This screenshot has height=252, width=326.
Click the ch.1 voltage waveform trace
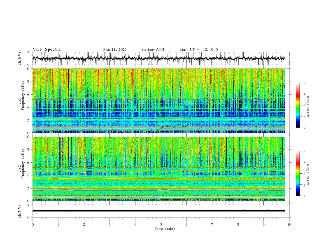click(158, 58)
